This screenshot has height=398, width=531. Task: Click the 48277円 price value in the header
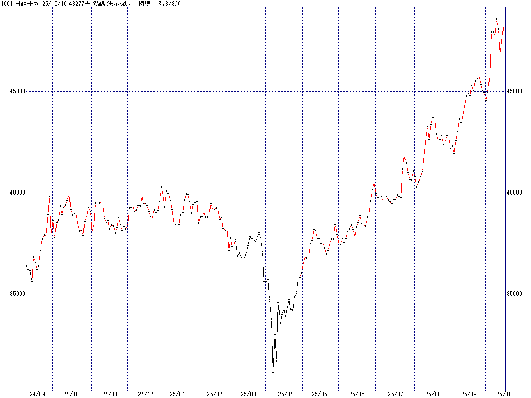point(80,4)
